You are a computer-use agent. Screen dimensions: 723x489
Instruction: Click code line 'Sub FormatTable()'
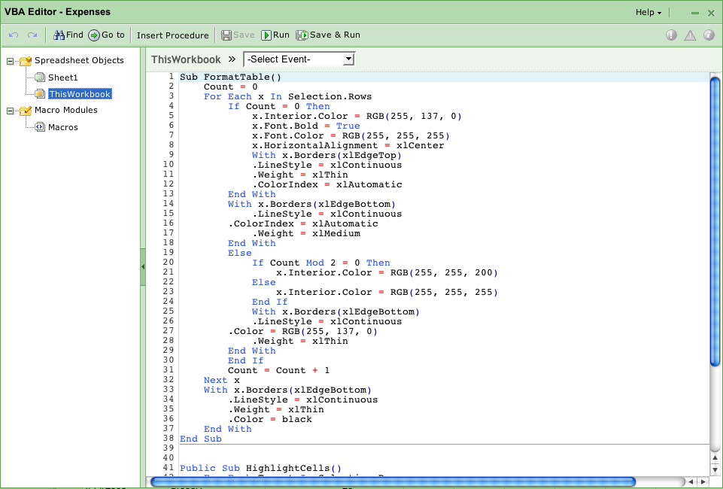(230, 77)
